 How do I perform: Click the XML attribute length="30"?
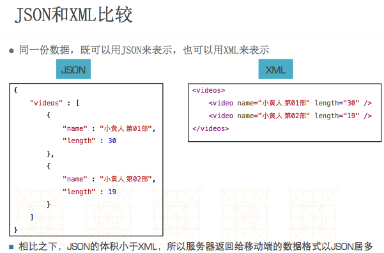[x=337, y=103]
